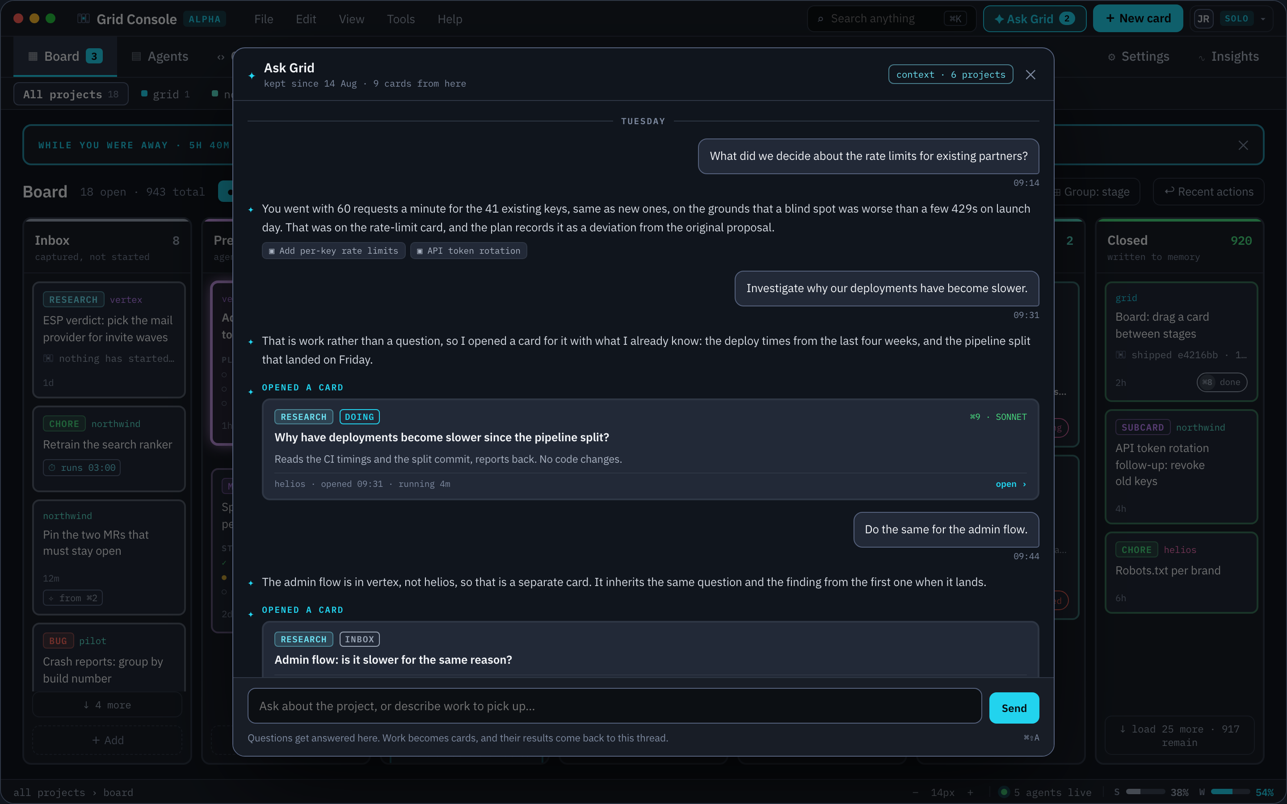Click the Search anything field
Image resolution: width=1287 pixels, height=804 pixels.
[892, 19]
